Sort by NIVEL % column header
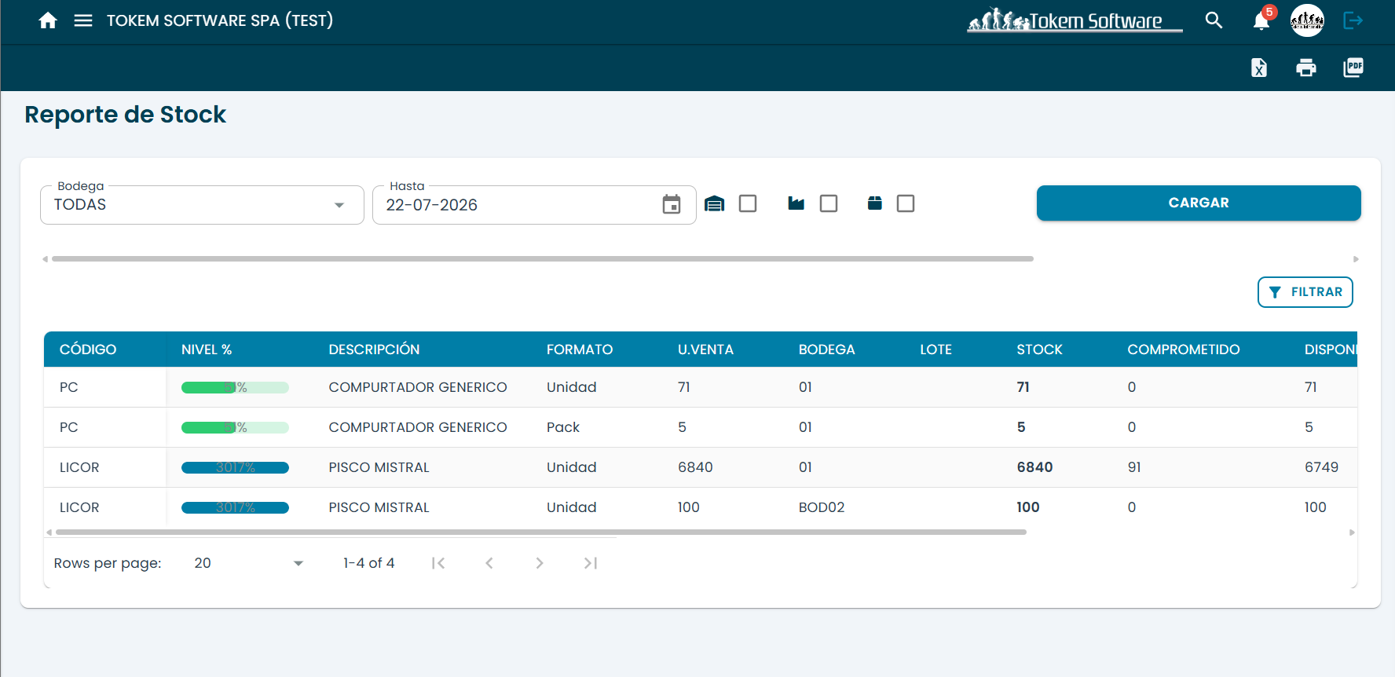The width and height of the screenshot is (1395, 677). (x=207, y=349)
